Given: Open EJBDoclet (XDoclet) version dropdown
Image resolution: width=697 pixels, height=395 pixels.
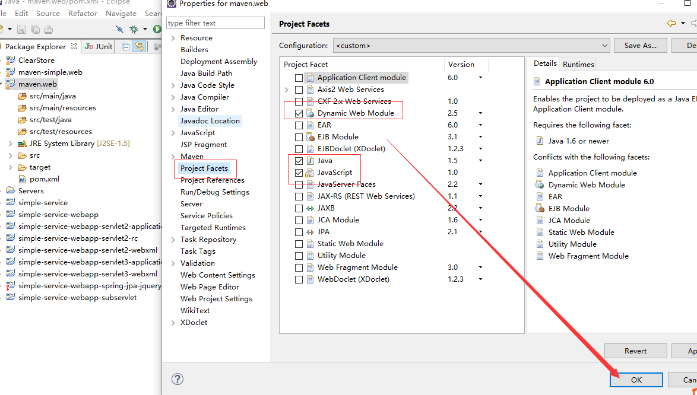Looking at the screenshot, I should (x=480, y=149).
